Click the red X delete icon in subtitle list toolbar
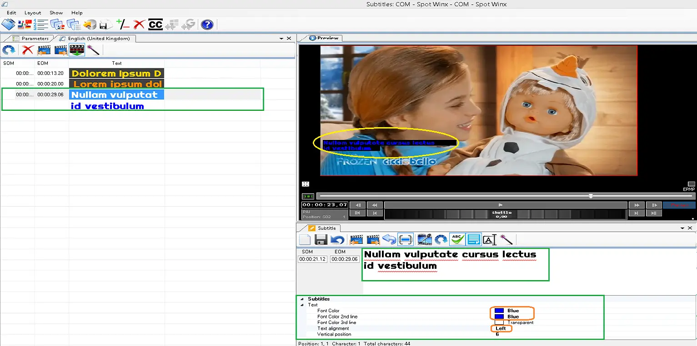 [28, 50]
